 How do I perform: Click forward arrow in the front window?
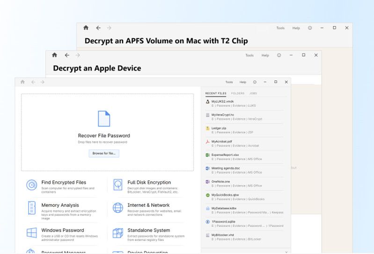pos(43,82)
